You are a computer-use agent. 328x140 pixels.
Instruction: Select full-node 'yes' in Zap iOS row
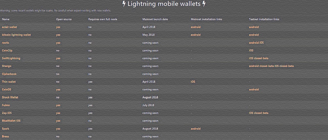point(90,113)
